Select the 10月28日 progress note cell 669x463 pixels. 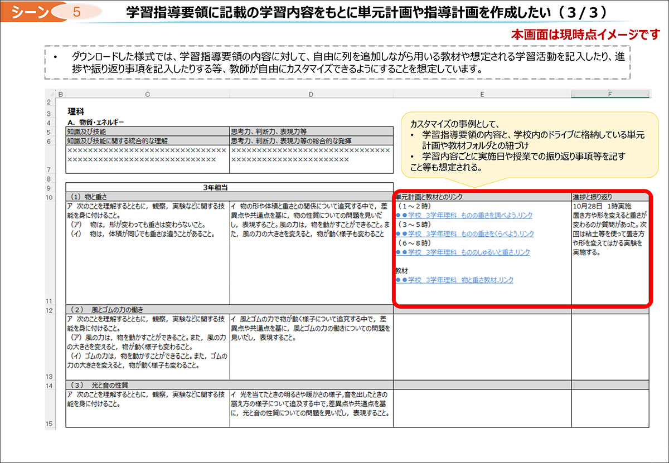pos(609,228)
